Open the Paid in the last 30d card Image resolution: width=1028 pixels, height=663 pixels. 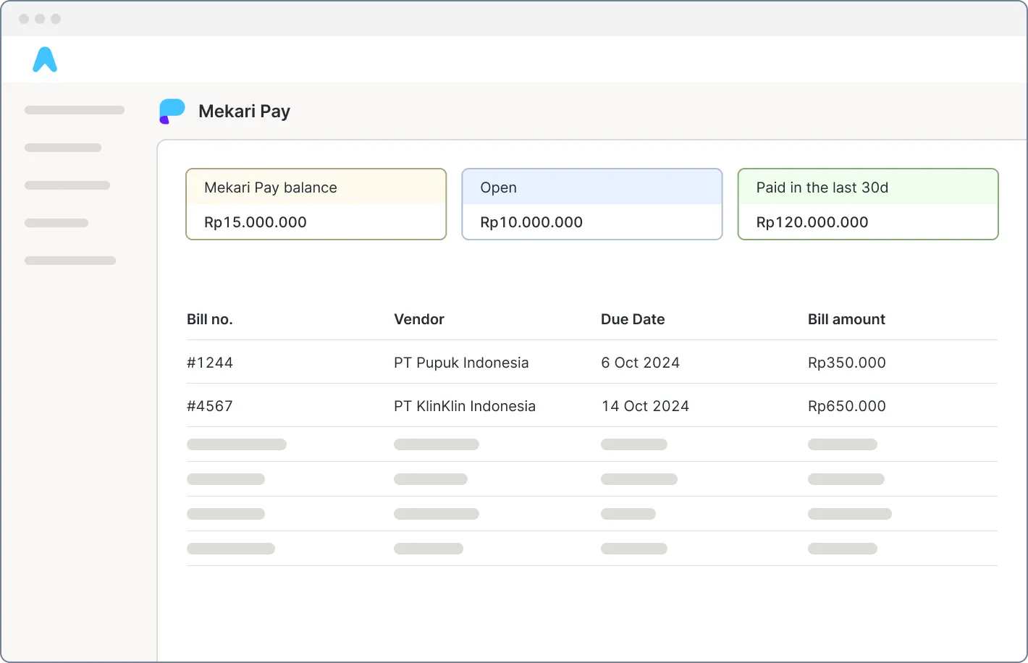click(868, 204)
